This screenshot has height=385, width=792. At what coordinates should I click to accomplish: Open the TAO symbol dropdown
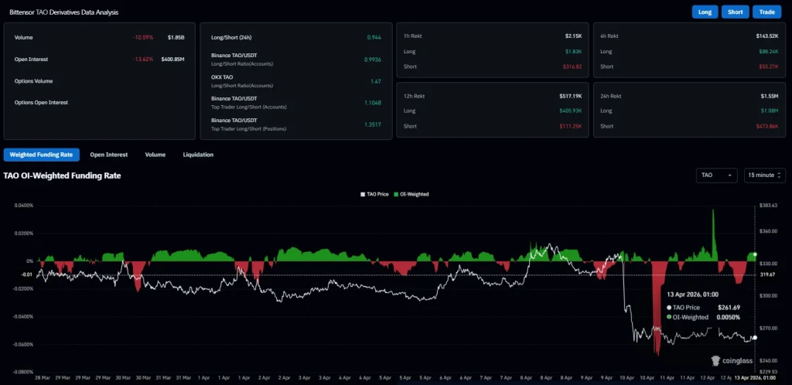716,175
